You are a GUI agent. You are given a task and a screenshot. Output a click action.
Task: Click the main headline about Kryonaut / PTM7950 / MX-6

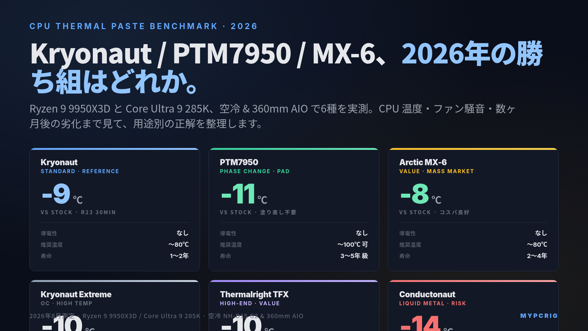(286, 67)
